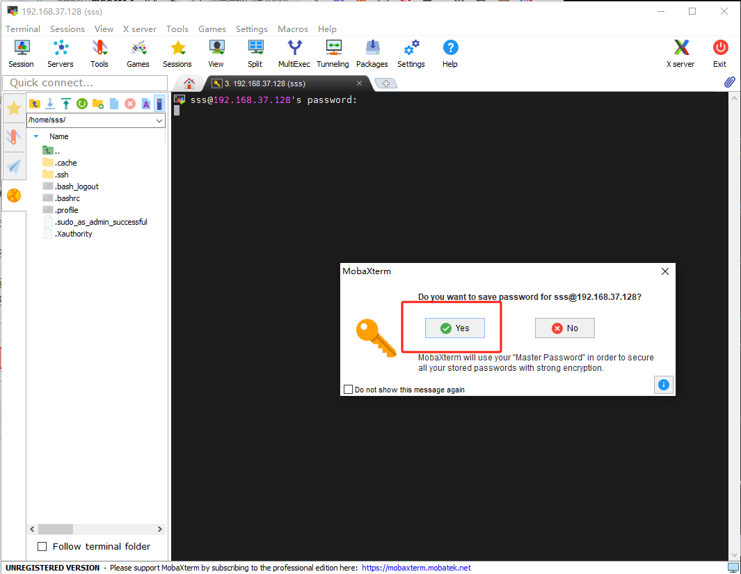Go to parent folder in SFTP toolbar
Image resolution: width=741 pixels, height=574 pixels.
point(35,104)
